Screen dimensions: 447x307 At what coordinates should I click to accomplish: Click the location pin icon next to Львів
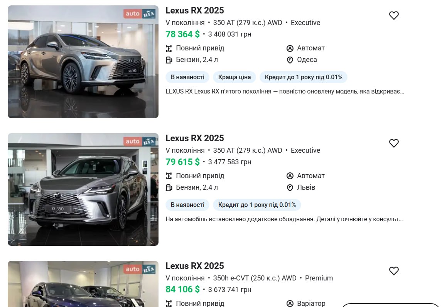(x=290, y=187)
